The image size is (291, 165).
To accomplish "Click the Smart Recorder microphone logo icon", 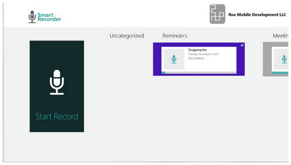I will 32,17.
